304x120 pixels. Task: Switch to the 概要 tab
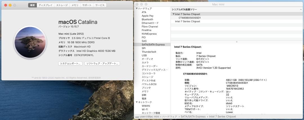pos(32,5)
